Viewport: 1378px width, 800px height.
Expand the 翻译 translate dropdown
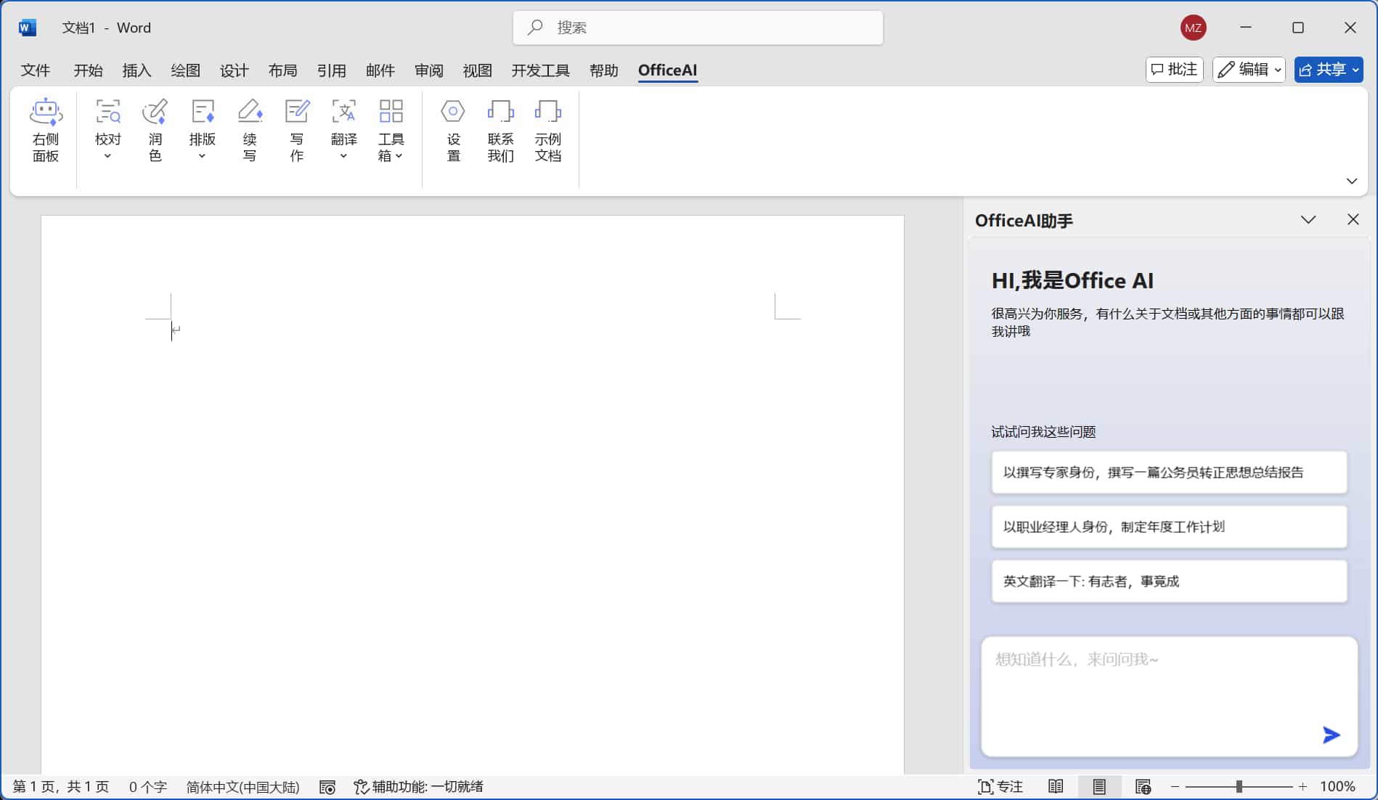343,156
